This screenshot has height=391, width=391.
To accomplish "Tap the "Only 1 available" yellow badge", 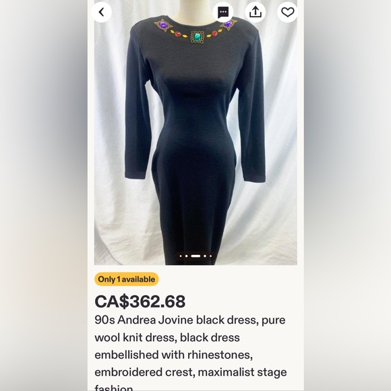I will pos(127,279).
